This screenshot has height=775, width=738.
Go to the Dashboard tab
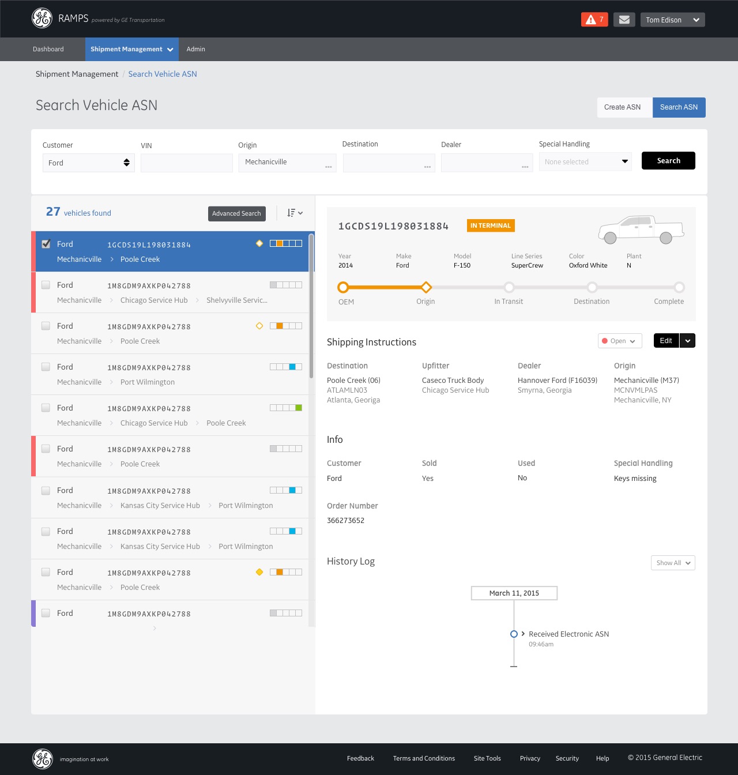click(48, 49)
